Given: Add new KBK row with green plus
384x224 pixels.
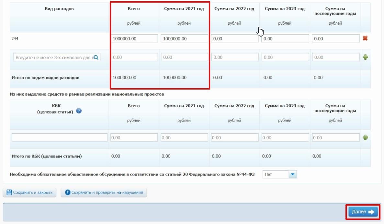Looking at the screenshot, I should pos(365,138).
